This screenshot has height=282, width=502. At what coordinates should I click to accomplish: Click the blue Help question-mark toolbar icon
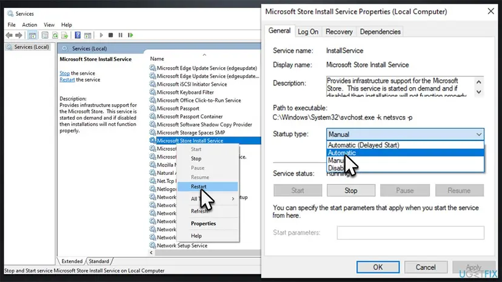[78, 35]
